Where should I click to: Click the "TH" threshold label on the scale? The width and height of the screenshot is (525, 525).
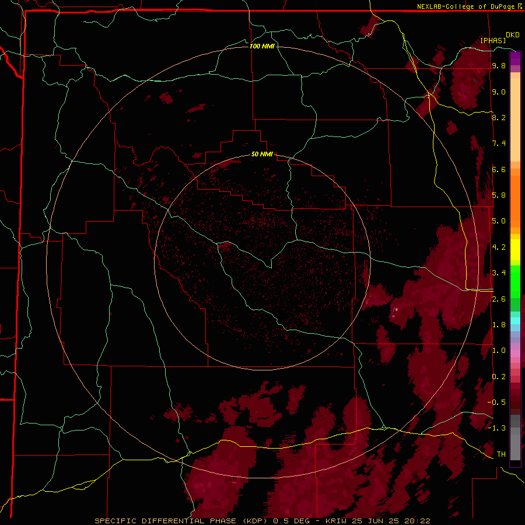pos(501,454)
